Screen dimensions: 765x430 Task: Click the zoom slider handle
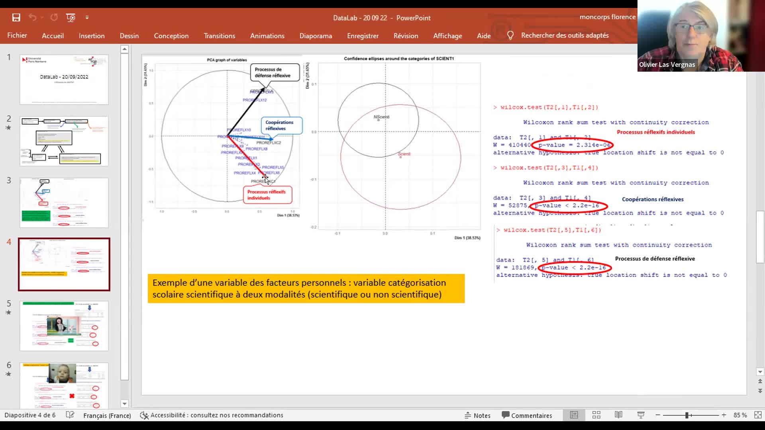coord(687,415)
